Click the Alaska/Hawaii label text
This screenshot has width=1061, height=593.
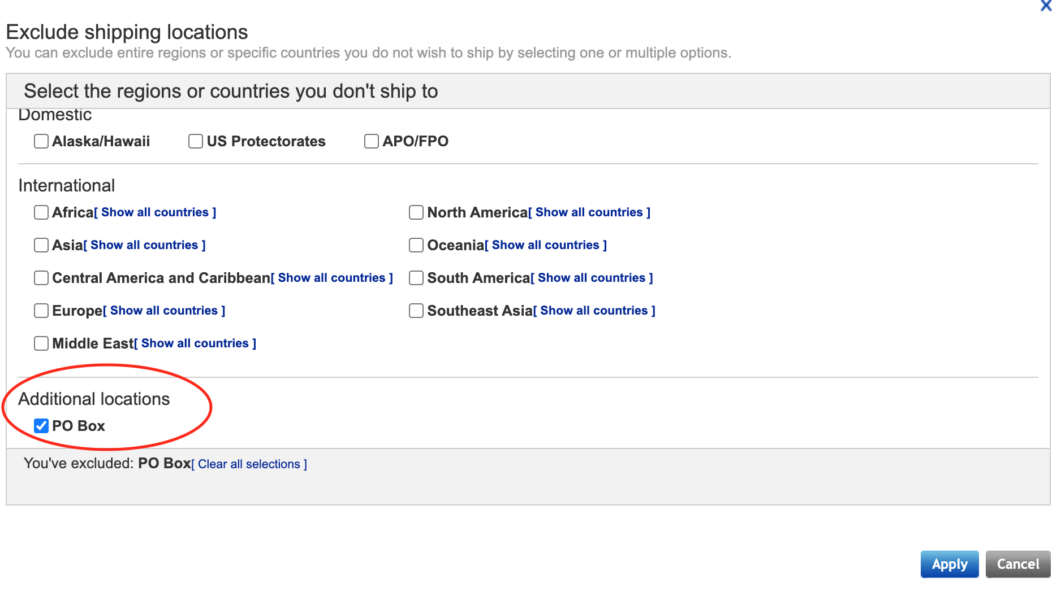(x=101, y=141)
